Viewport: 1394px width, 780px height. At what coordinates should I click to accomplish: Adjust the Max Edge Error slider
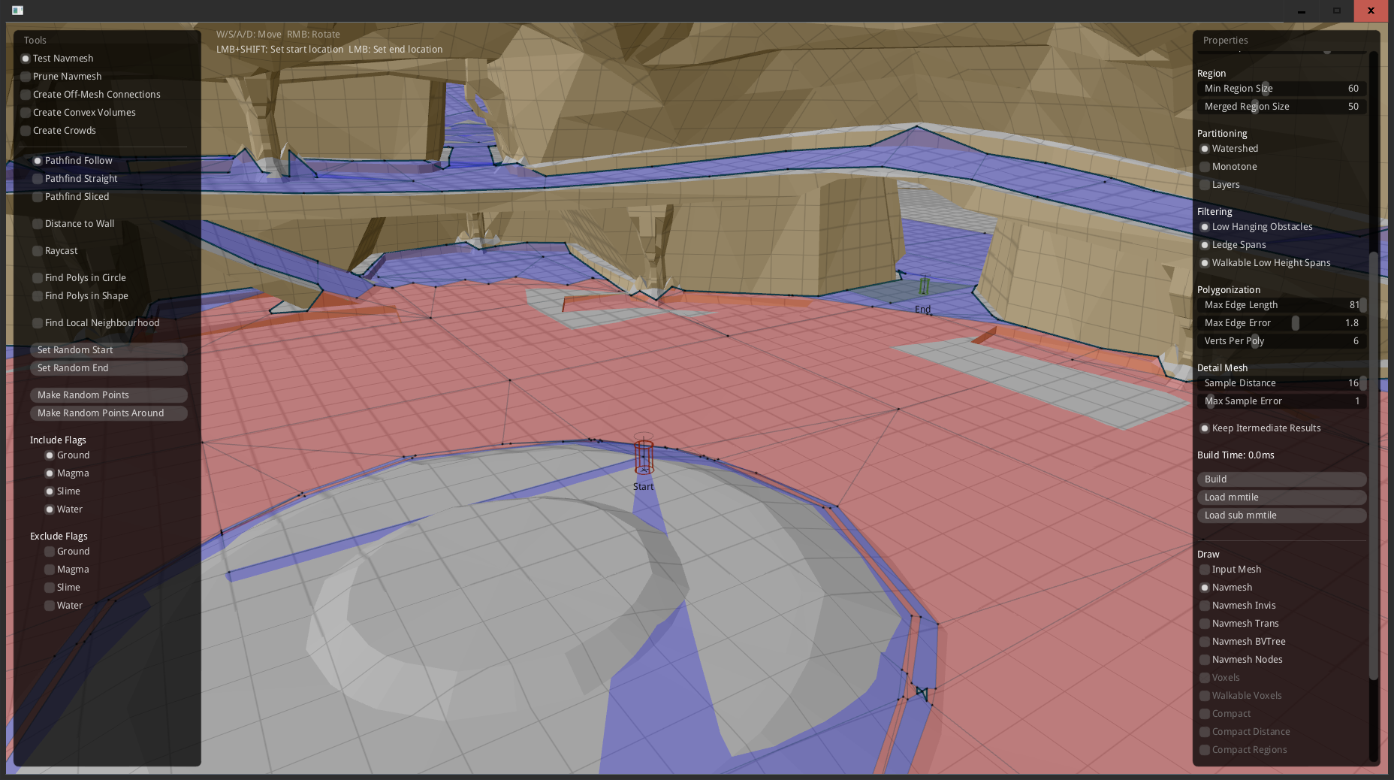tap(1294, 322)
